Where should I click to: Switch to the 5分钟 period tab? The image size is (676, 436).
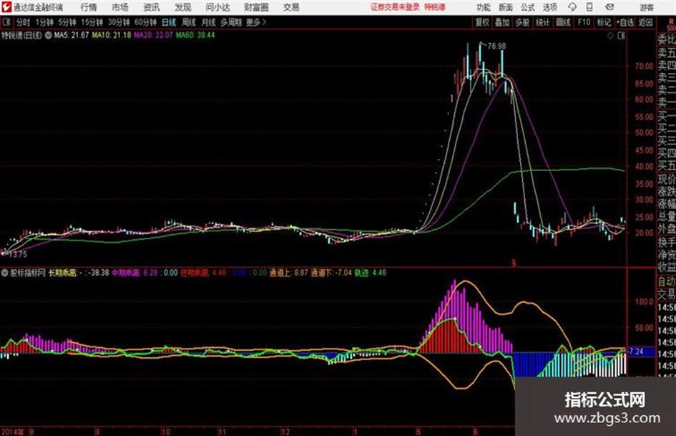67,22
